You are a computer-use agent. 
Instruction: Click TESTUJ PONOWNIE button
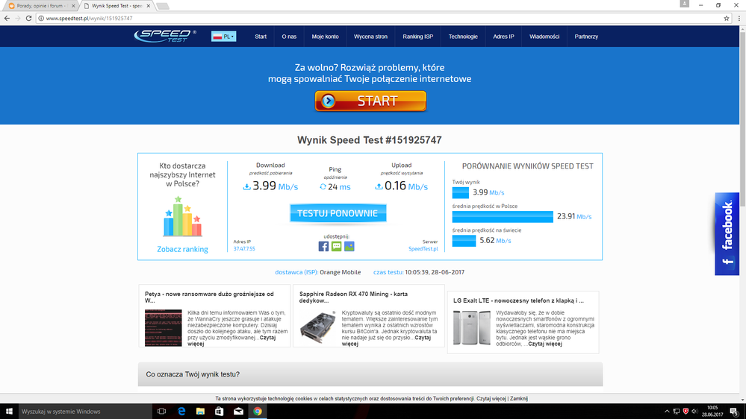click(x=338, y=213)
